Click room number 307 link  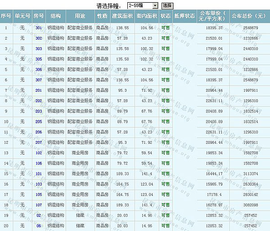point(39,80)
